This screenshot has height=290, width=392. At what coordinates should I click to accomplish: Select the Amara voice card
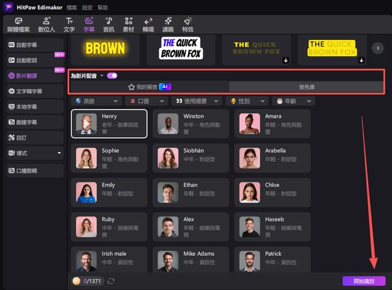273,124
